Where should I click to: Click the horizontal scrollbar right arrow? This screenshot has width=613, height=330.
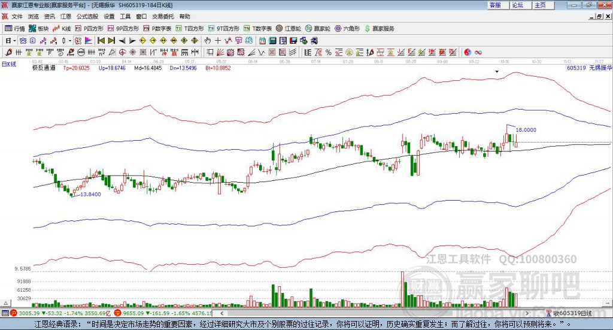(527, 313)
